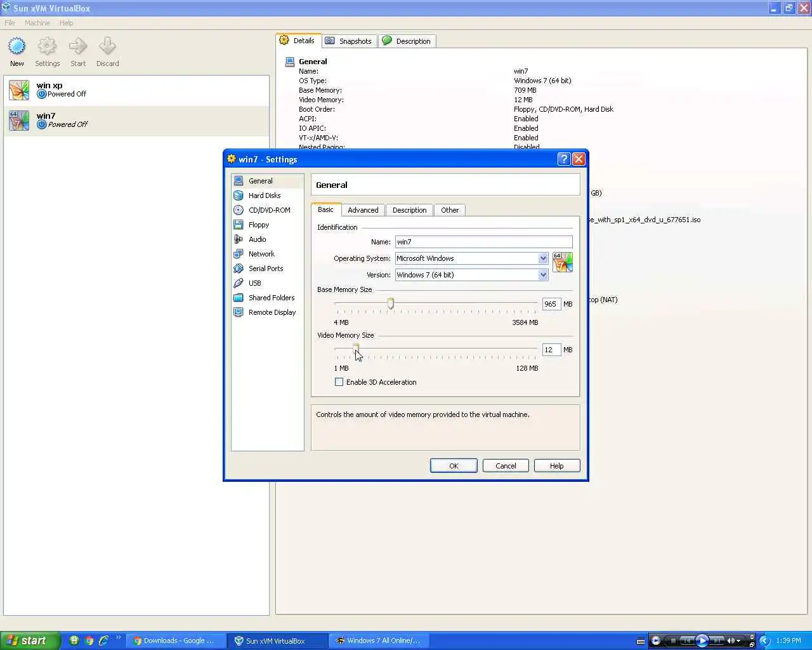The height and width of the screenshot is (650, 812).
Task: Open Audio settings category
Action: click(267, 239)
